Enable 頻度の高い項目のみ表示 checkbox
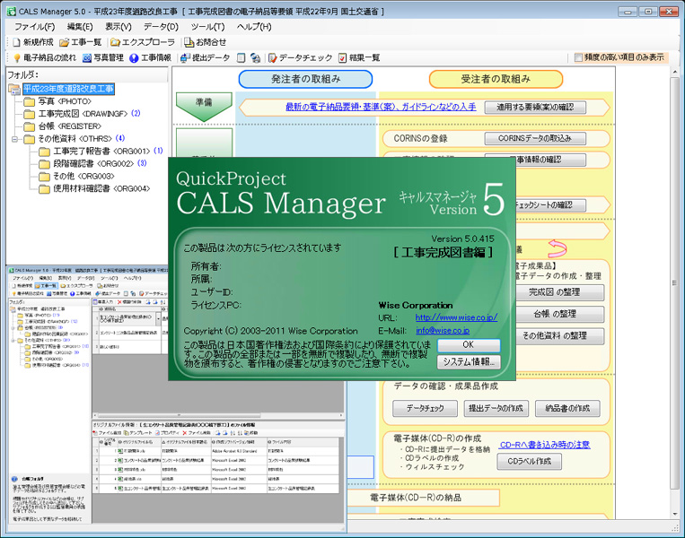The image size is (685, 538). (x=578, y=57)
